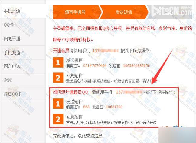Select the 手机开通 sidebar tab

(x=23, y=11)
